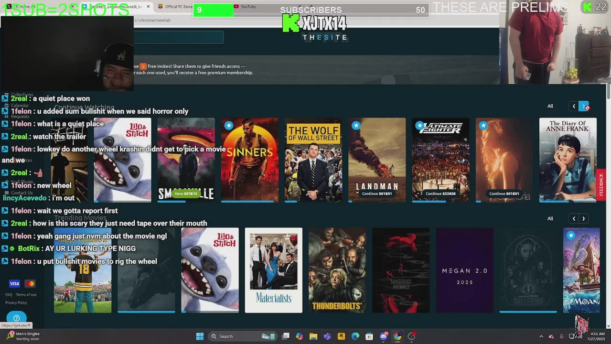Viewport: 611px width, 344px height.
Task: Open the Thunderbolts movie poster
Action: (x=337, y=270)
